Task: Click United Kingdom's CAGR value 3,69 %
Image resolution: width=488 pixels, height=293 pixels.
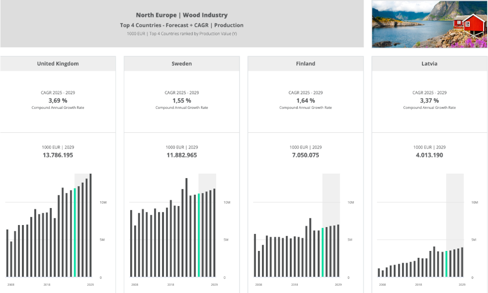Action: [x=58, y=101]
